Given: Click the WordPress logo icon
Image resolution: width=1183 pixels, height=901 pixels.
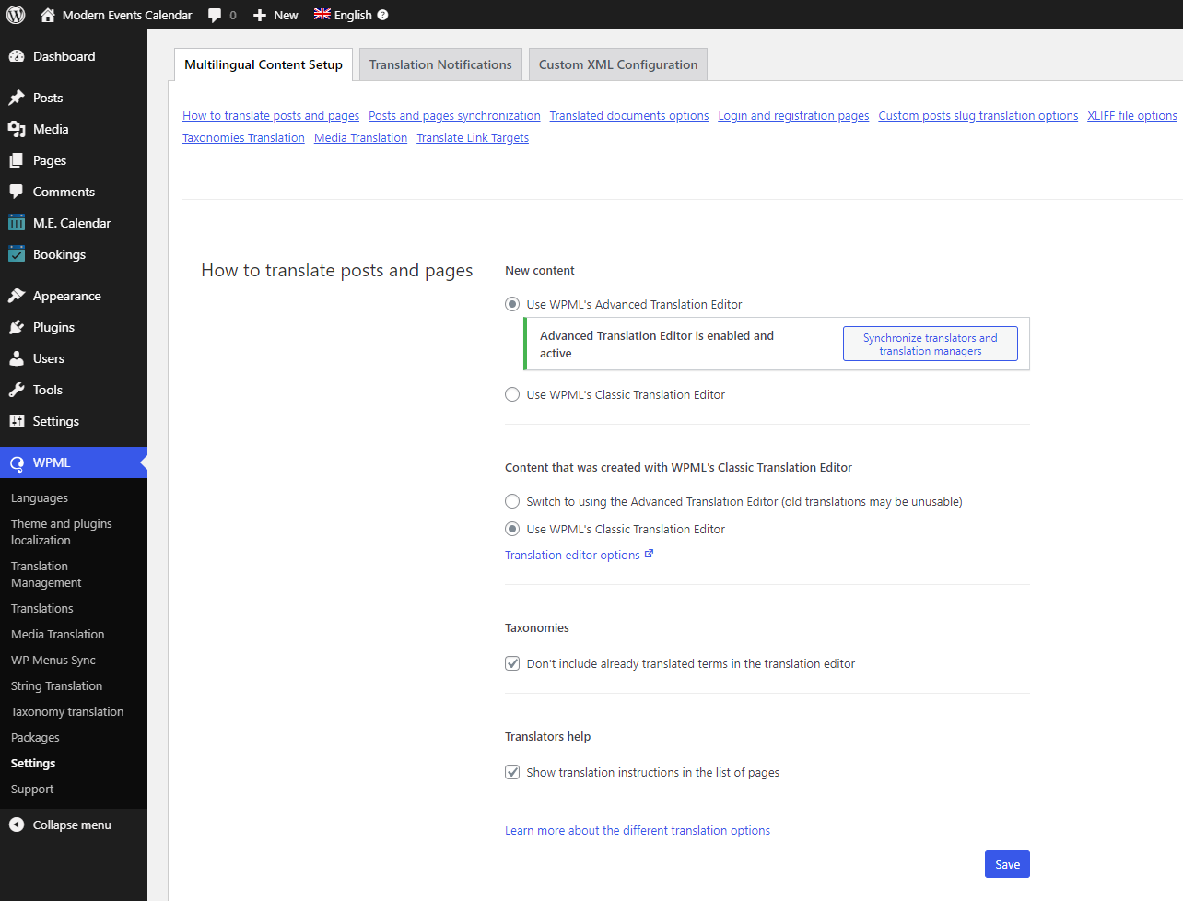Looking at the screenshot, I should point(16,15).
